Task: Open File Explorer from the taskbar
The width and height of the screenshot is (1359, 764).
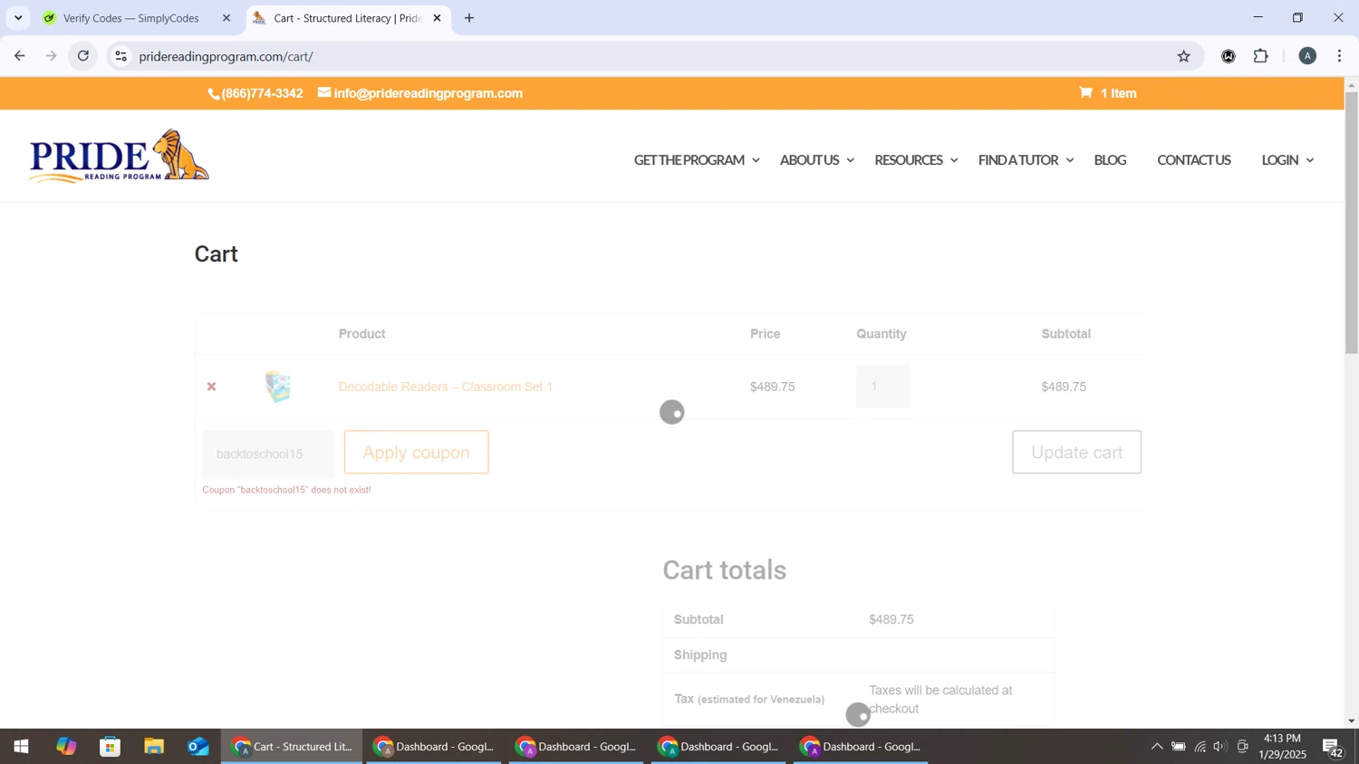Action: point(154,747)
